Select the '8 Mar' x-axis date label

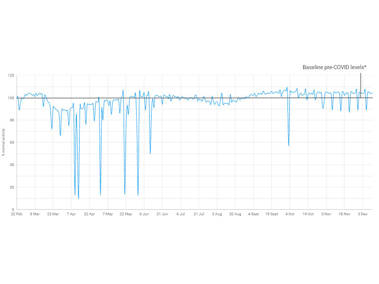point(35,214)
